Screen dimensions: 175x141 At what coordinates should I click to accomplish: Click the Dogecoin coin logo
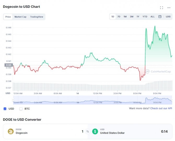coord(11,131)
